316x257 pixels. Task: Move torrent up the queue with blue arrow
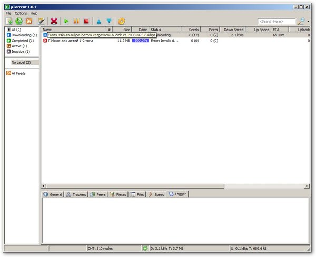tap(99, 21)
